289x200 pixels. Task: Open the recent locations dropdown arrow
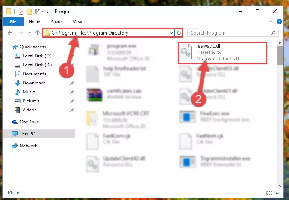(x=30, y=33)
